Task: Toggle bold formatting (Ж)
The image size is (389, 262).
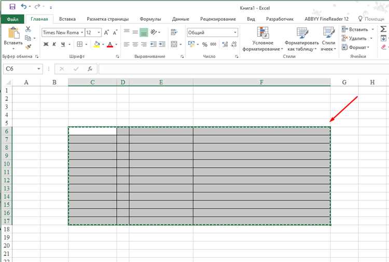Action: point(46,45)
